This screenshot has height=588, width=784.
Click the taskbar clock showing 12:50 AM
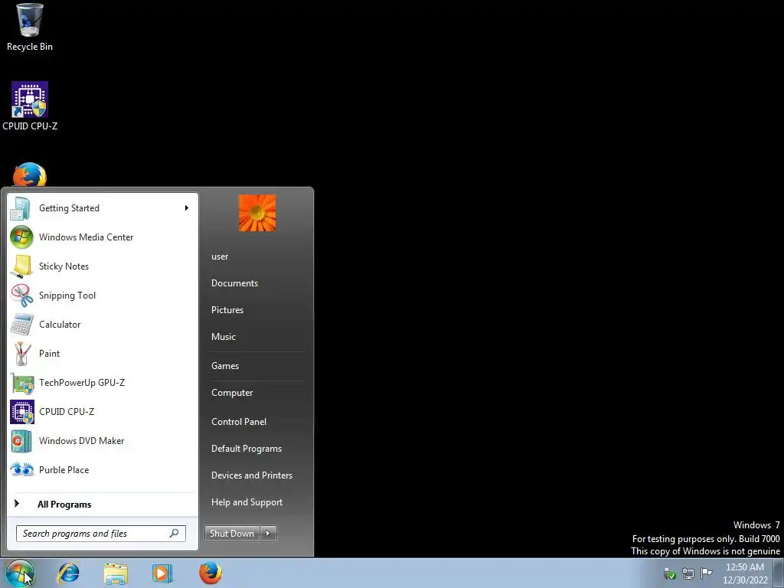[x=744, y=567]
